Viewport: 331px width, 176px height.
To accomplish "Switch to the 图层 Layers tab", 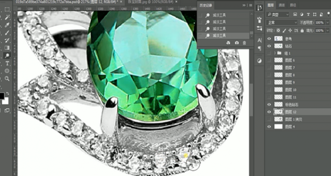I will (270, 5).
